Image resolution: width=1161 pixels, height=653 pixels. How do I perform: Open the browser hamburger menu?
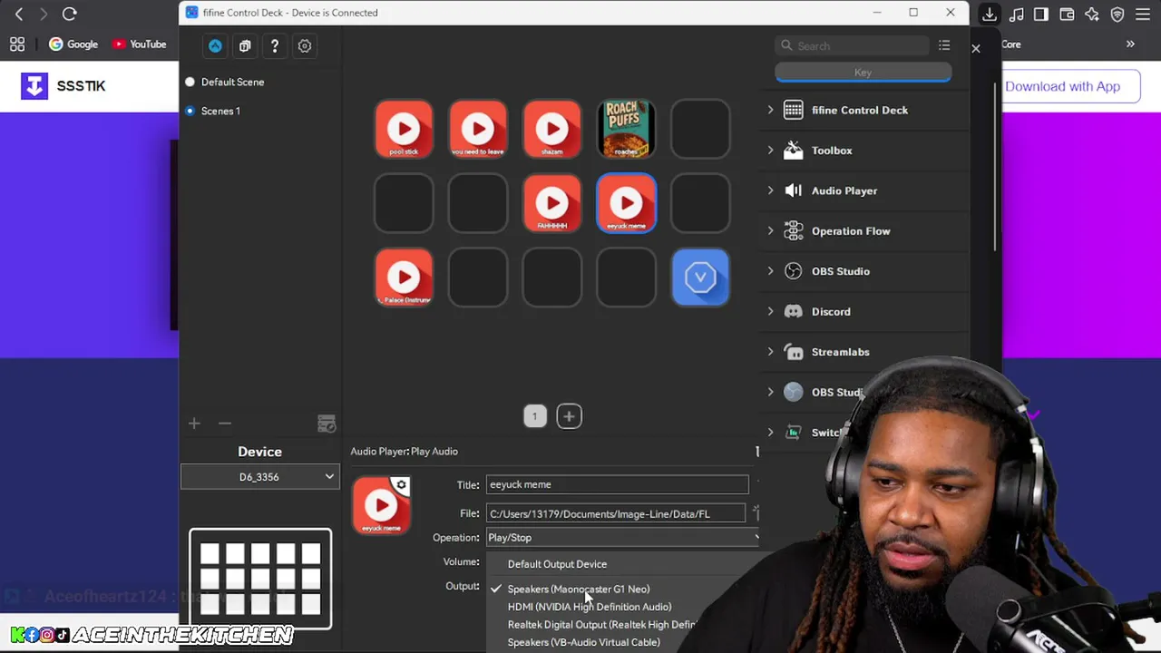pyautogui.click(x=1143, y=14)
